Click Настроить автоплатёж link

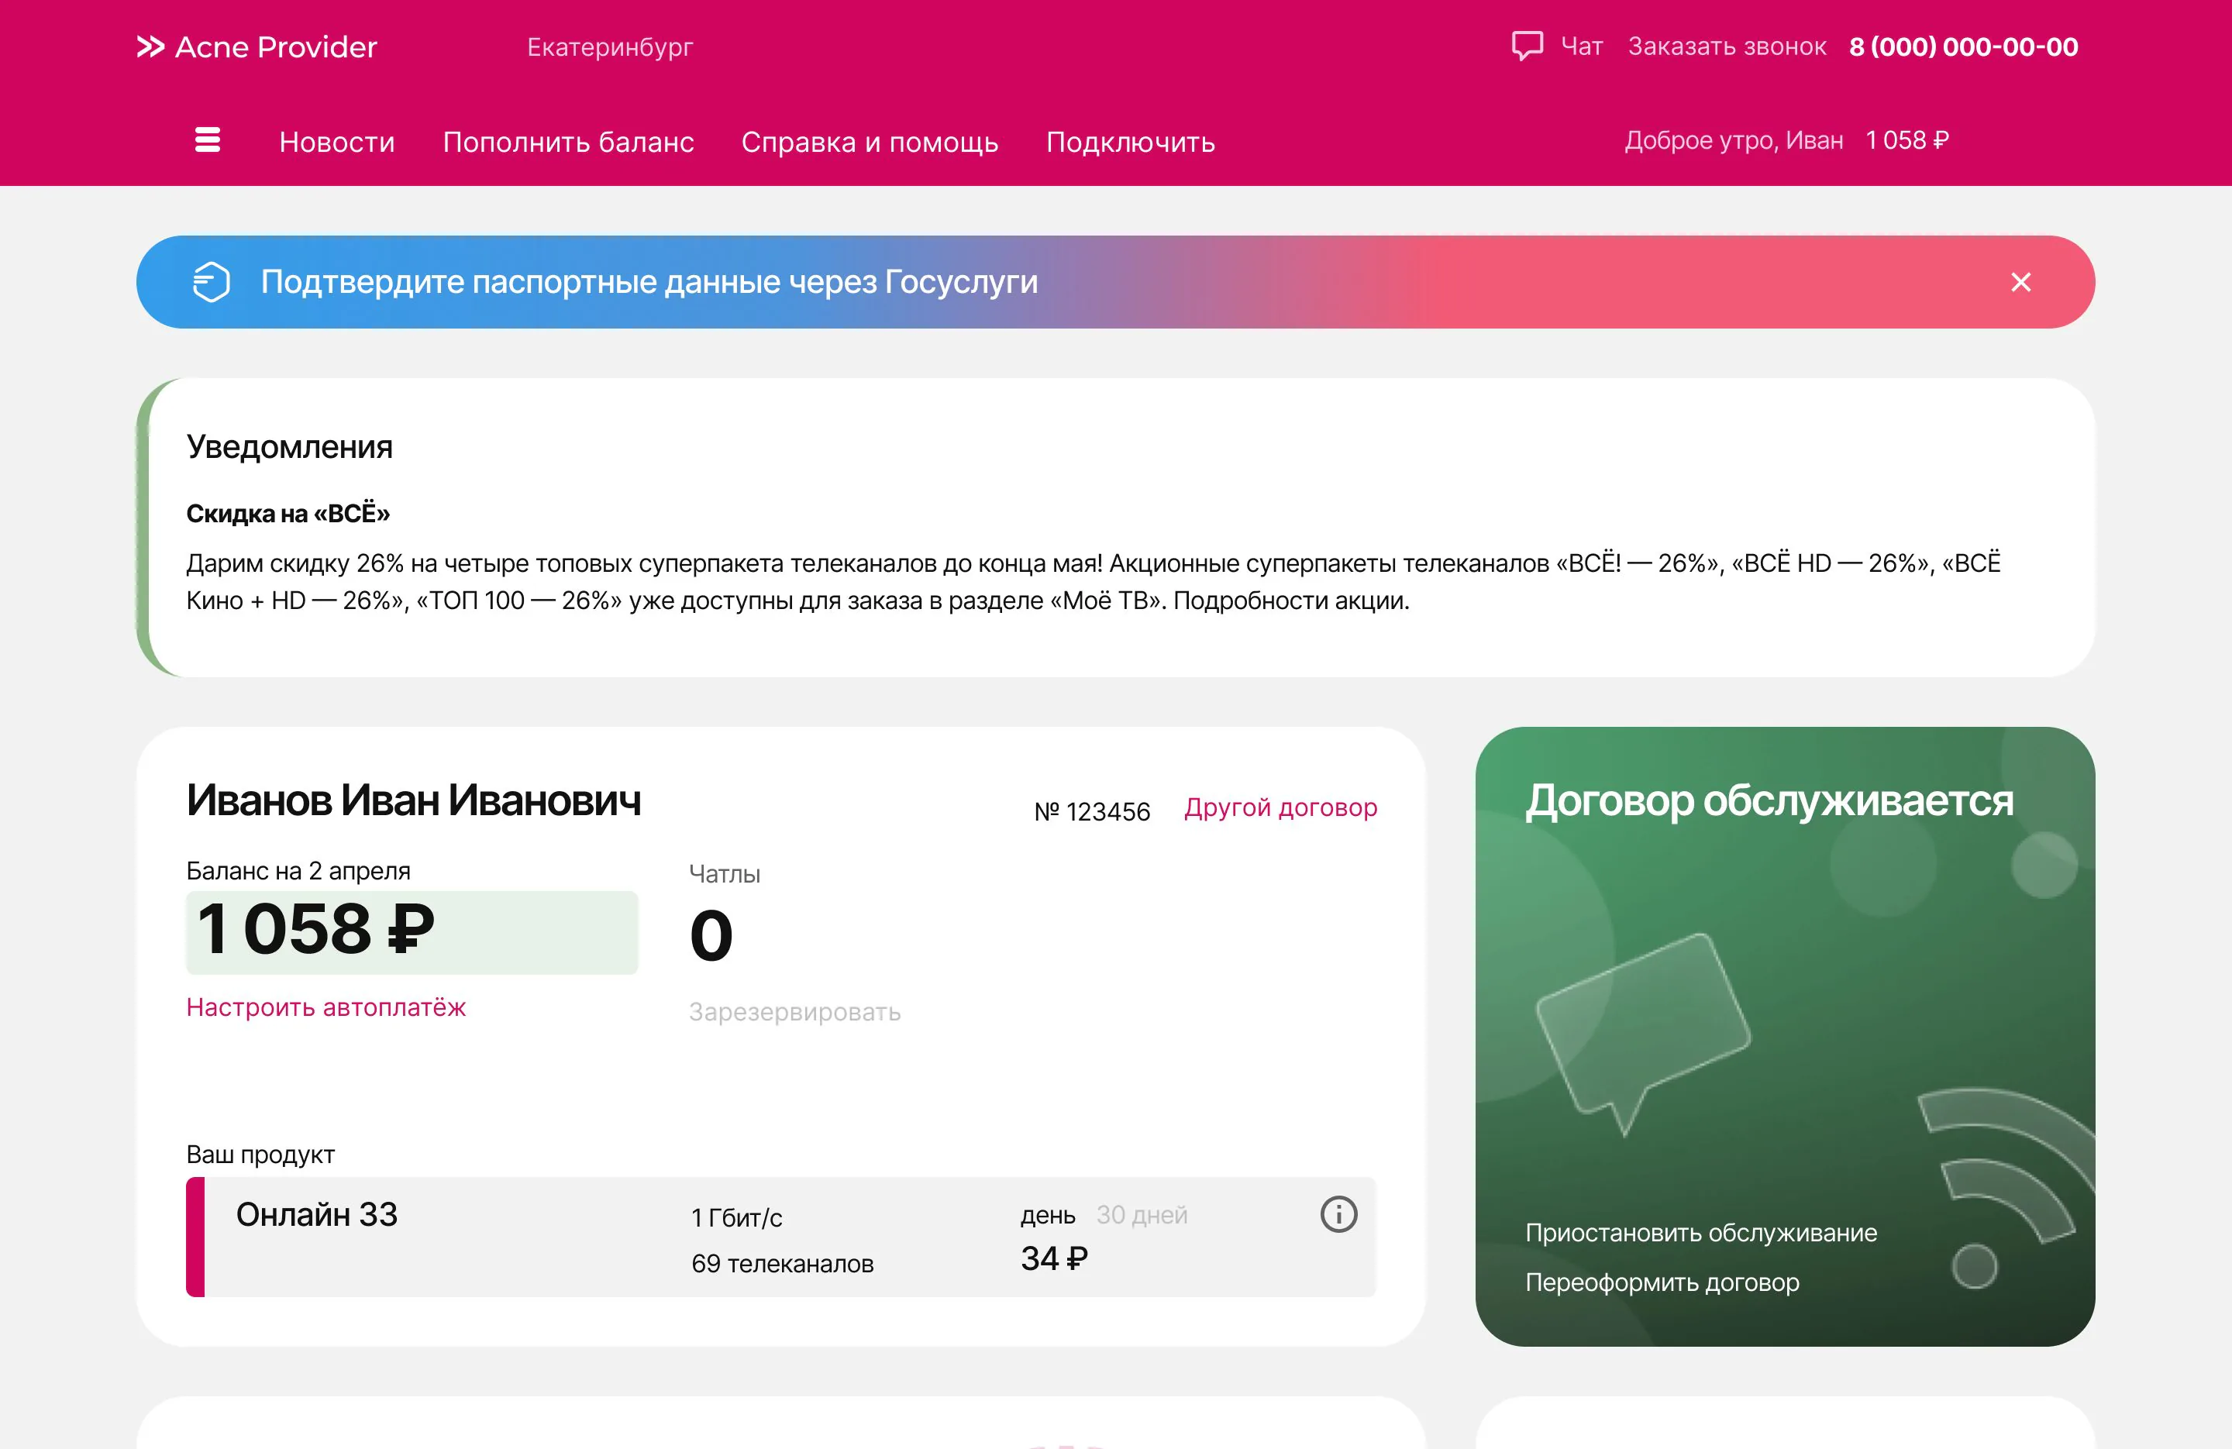click(325, 1007)
